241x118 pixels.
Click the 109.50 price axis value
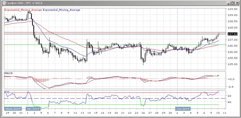(x=232, y=9)
